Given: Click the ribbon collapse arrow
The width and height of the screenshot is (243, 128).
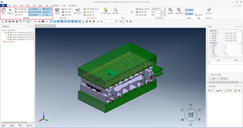Looking at the screenshot, I should coord(235,6).
